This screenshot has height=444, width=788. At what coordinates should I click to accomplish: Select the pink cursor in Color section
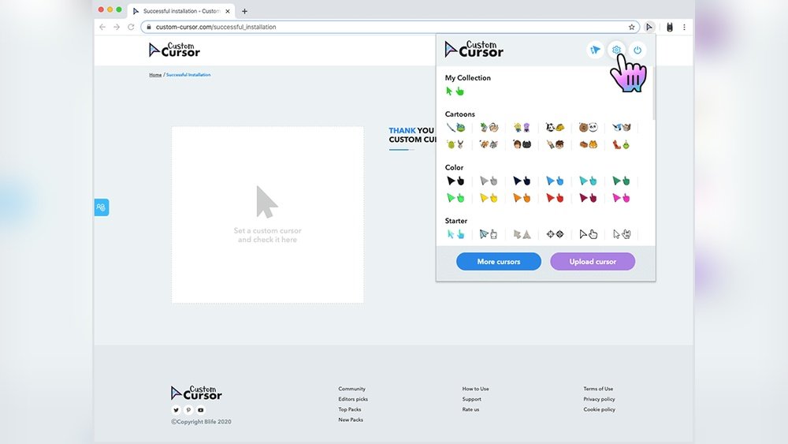click(x=621, y=198)
